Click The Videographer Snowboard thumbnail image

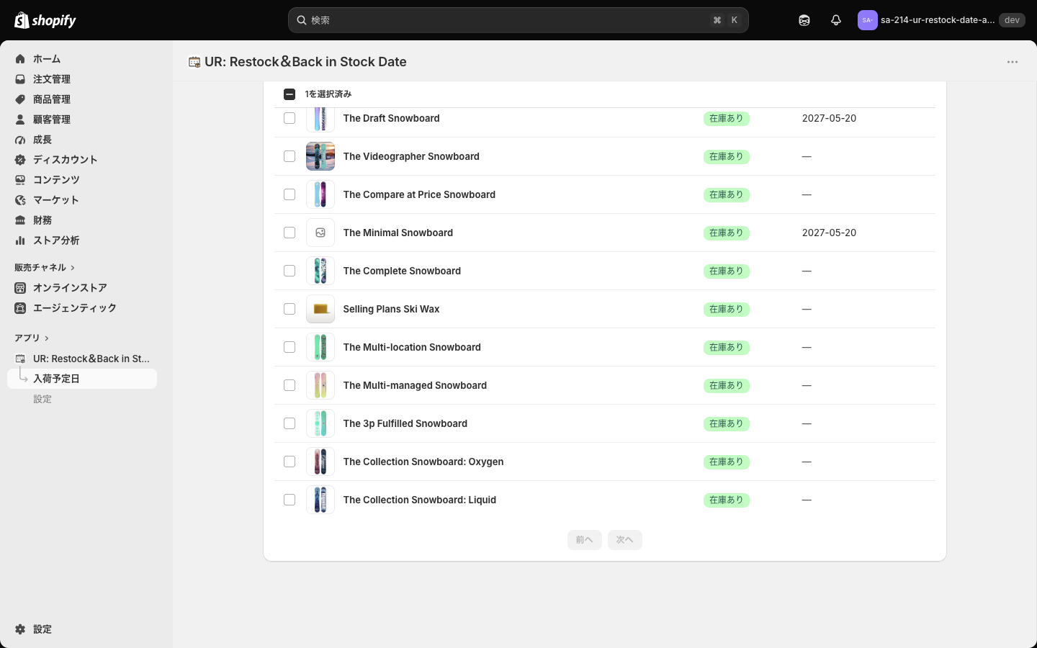320,156
